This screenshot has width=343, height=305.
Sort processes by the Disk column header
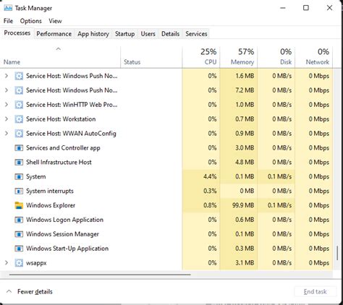click(x=276, y=57)
